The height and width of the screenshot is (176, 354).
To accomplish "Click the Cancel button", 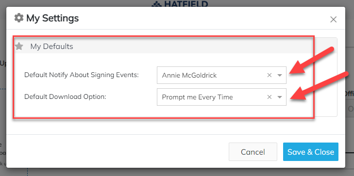I will pyautogui.click(x=253, y=152).
